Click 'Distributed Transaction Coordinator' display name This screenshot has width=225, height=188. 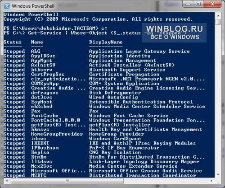point(143,175)
